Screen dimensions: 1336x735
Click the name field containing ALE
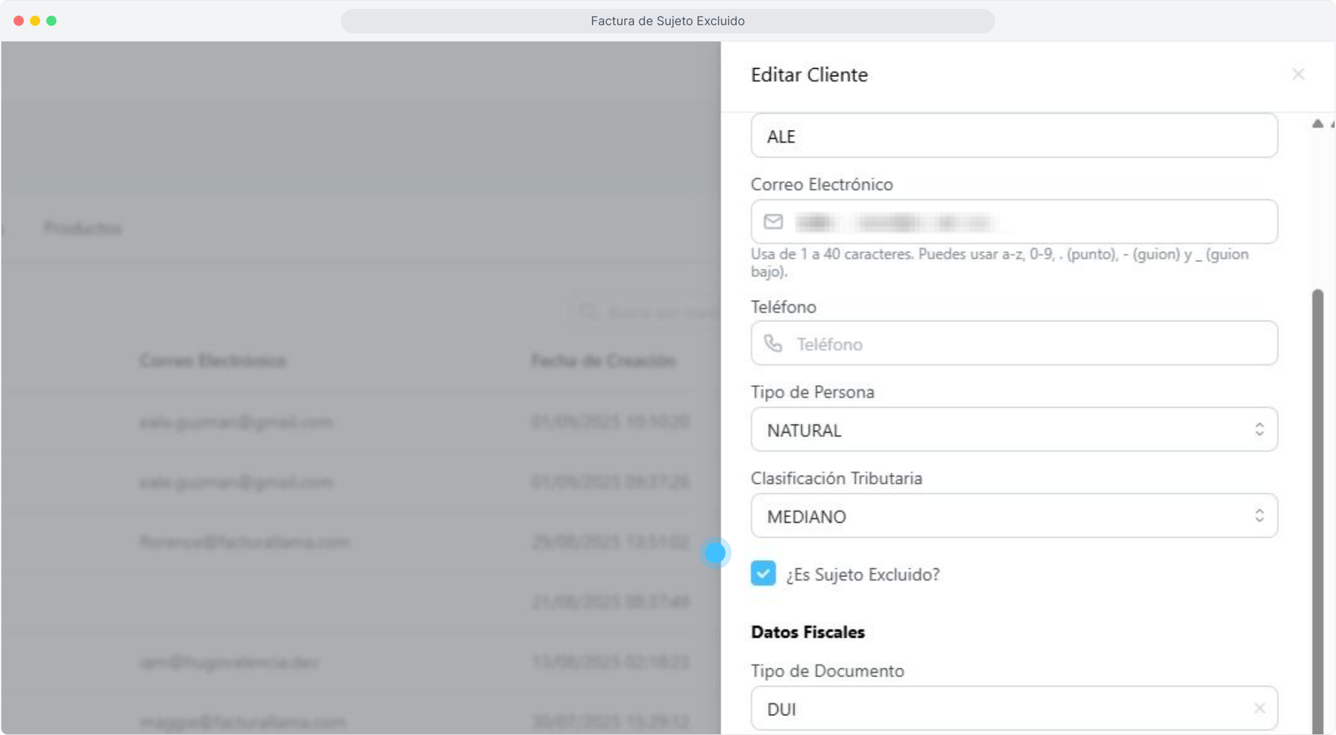point(1014,136)
